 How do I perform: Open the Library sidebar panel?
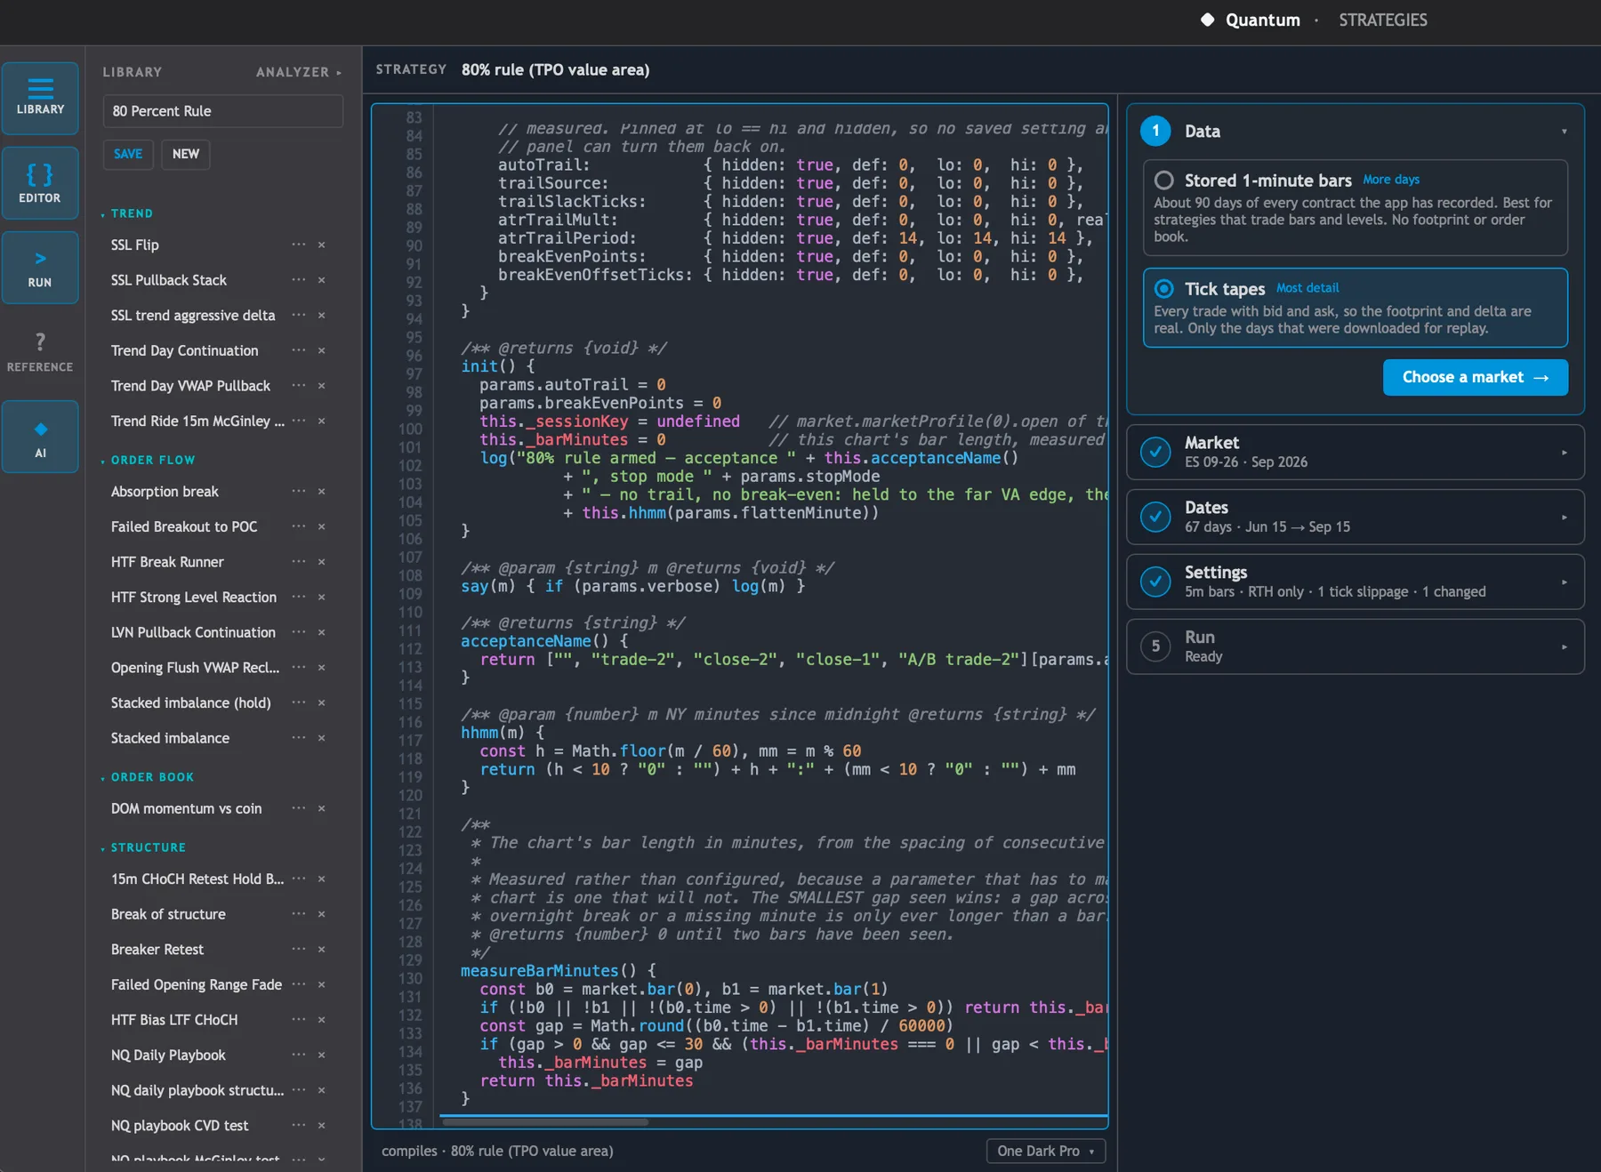point(40,98)
